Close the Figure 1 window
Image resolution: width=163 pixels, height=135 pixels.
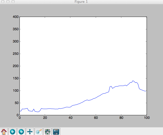click(x=3, y=2)
